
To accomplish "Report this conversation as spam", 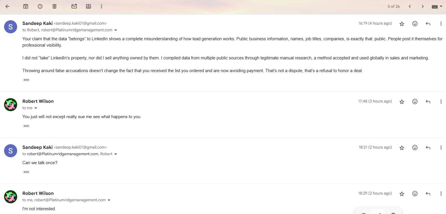I will (40, 6).
